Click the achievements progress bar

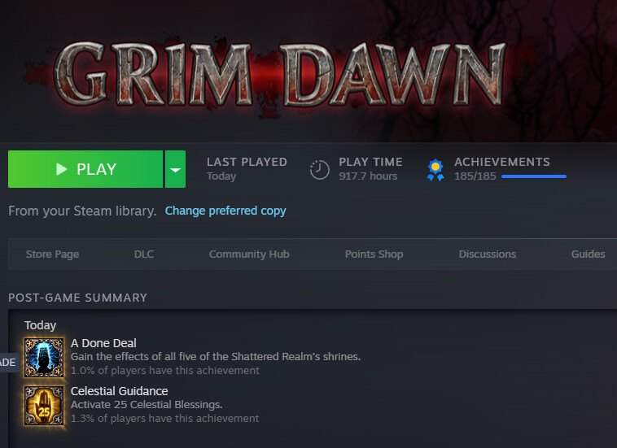click(533, 176)
